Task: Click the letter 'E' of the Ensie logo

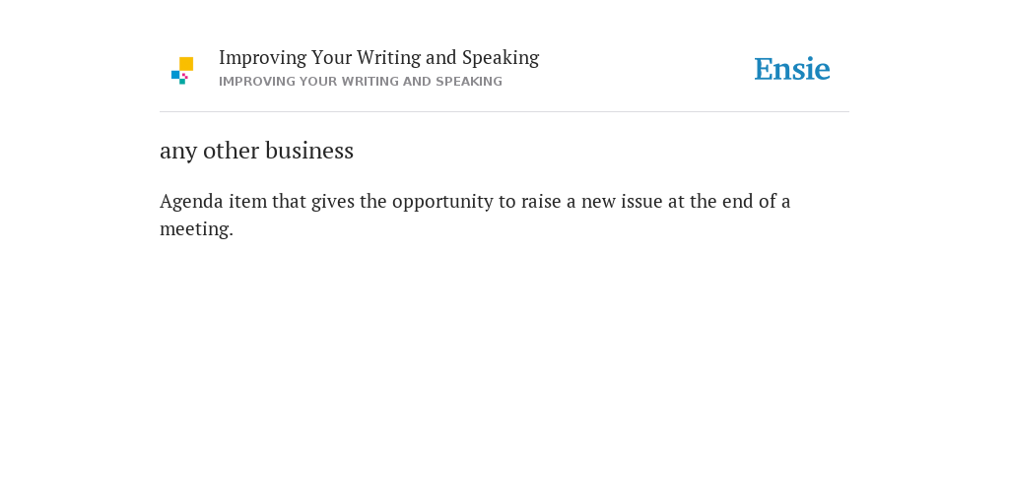Action: tap(764, 70)
